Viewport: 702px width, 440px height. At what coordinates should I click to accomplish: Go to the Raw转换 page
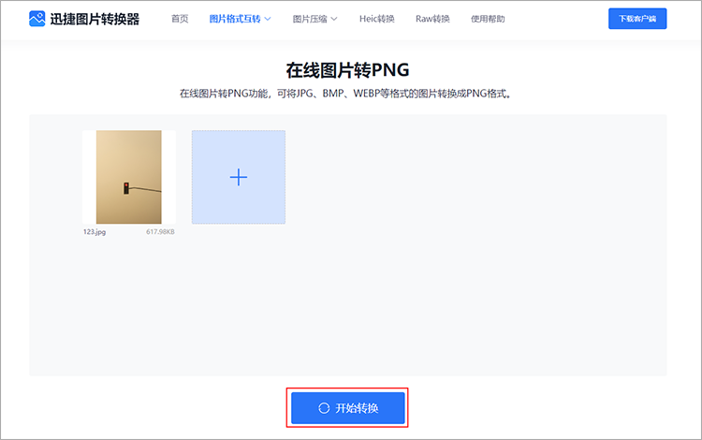(432, 19)
